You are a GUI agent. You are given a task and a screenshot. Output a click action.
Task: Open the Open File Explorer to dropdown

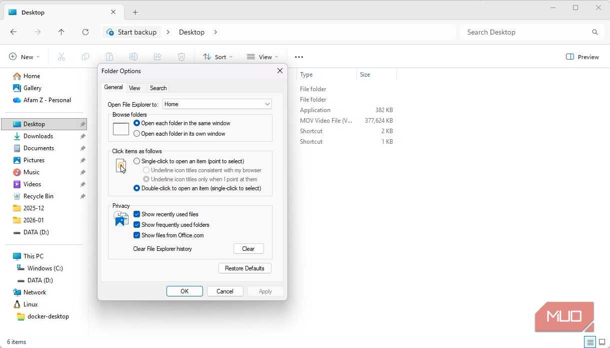[217, 104]
